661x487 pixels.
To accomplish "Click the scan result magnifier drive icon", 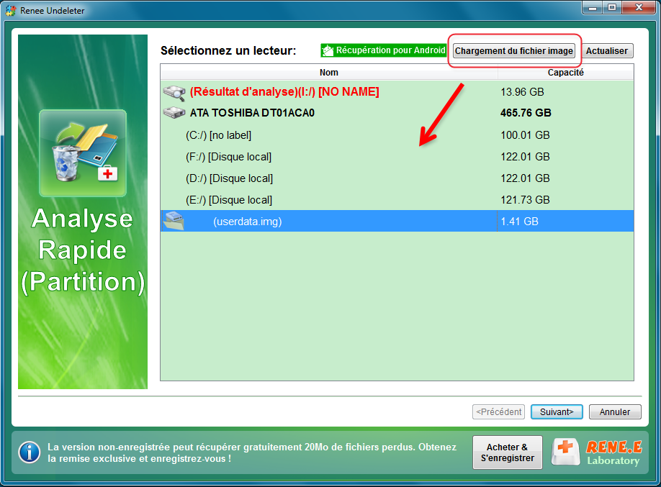I will (174, 92).
